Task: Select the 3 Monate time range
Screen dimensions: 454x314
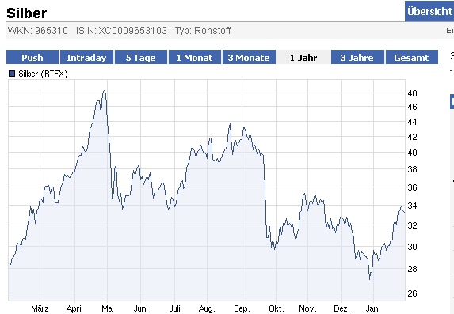Action: 249,57
